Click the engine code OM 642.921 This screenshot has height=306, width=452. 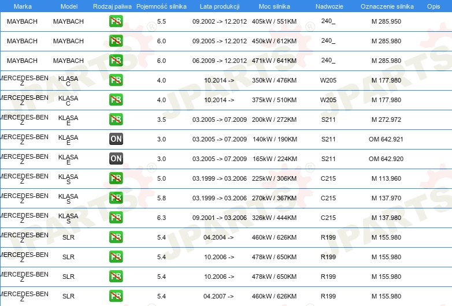[386, 139]
